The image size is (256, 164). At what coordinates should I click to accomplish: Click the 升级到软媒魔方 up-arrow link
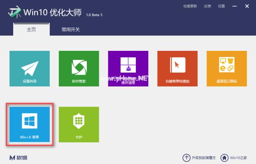pyautogui.click(x=199, y=158)
